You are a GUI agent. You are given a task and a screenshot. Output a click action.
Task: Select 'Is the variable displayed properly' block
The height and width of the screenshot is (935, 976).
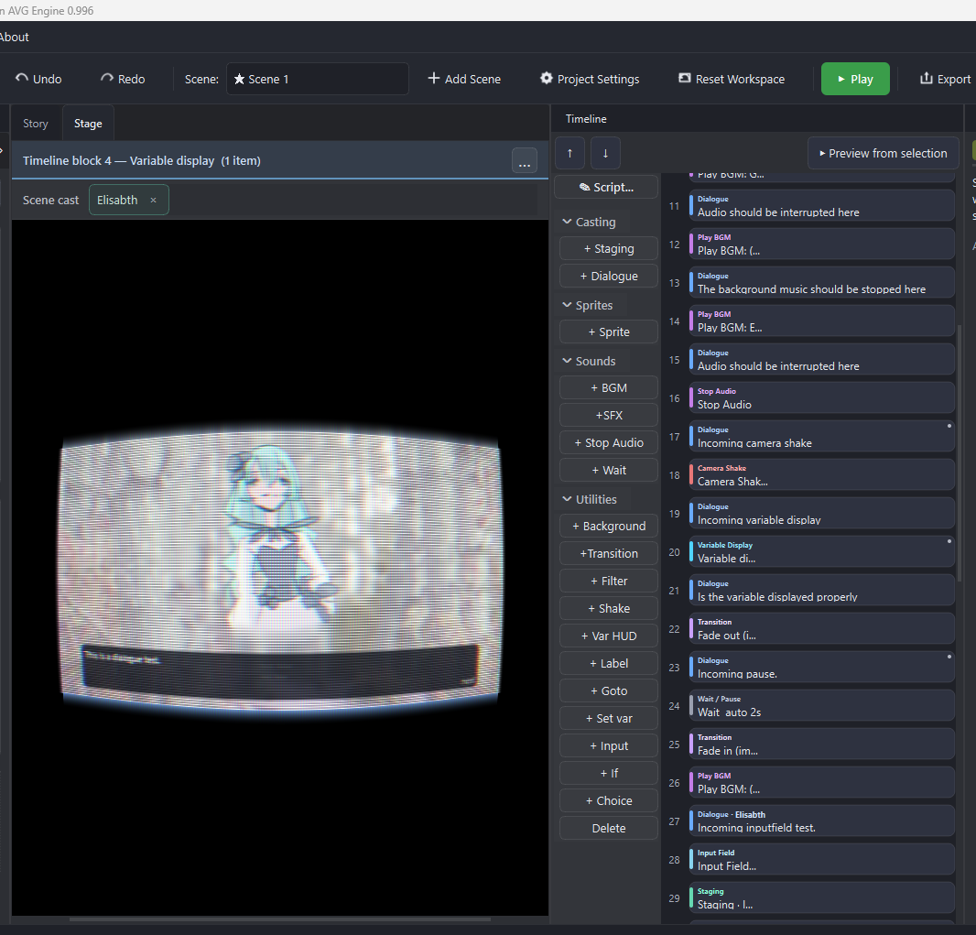[x=821, y=590]
